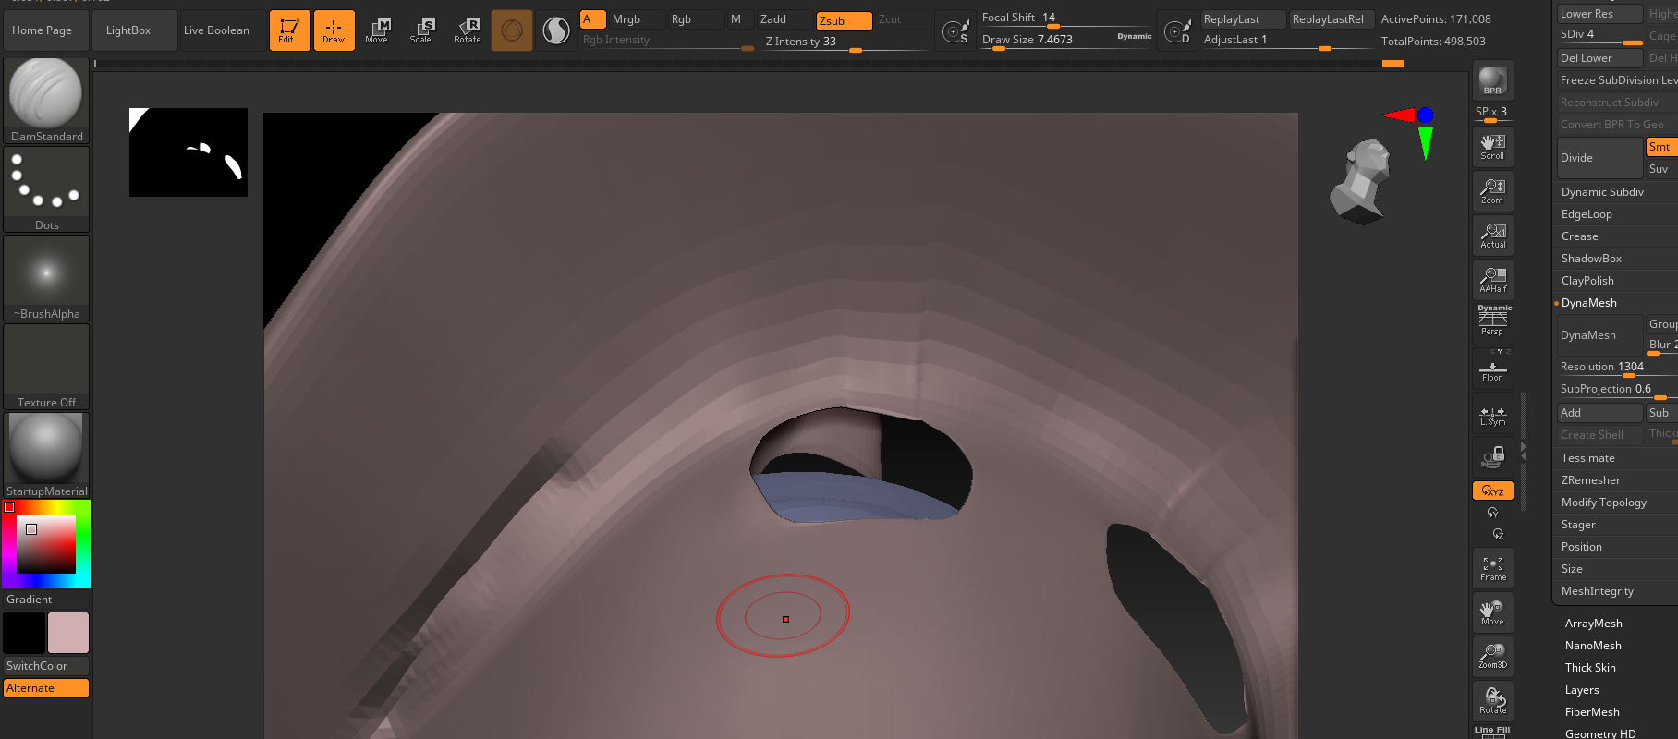
Task: Expand the ZRemesher section
Action: pos(1590,480)
